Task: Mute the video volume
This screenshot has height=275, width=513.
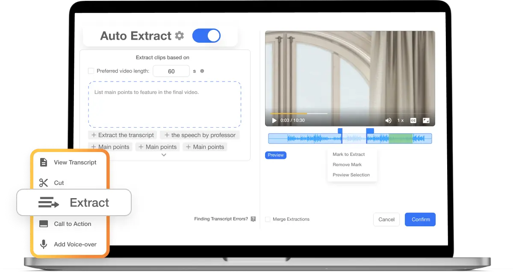Action: (x=388, y=120)
